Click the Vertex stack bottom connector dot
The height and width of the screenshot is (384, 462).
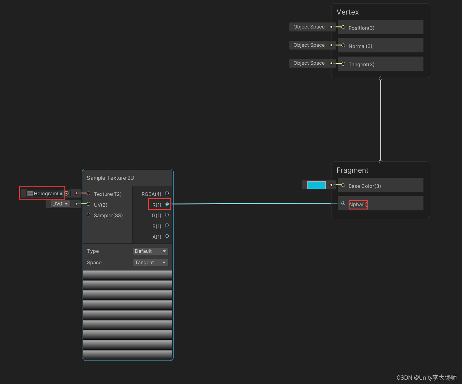coord(381,78)
